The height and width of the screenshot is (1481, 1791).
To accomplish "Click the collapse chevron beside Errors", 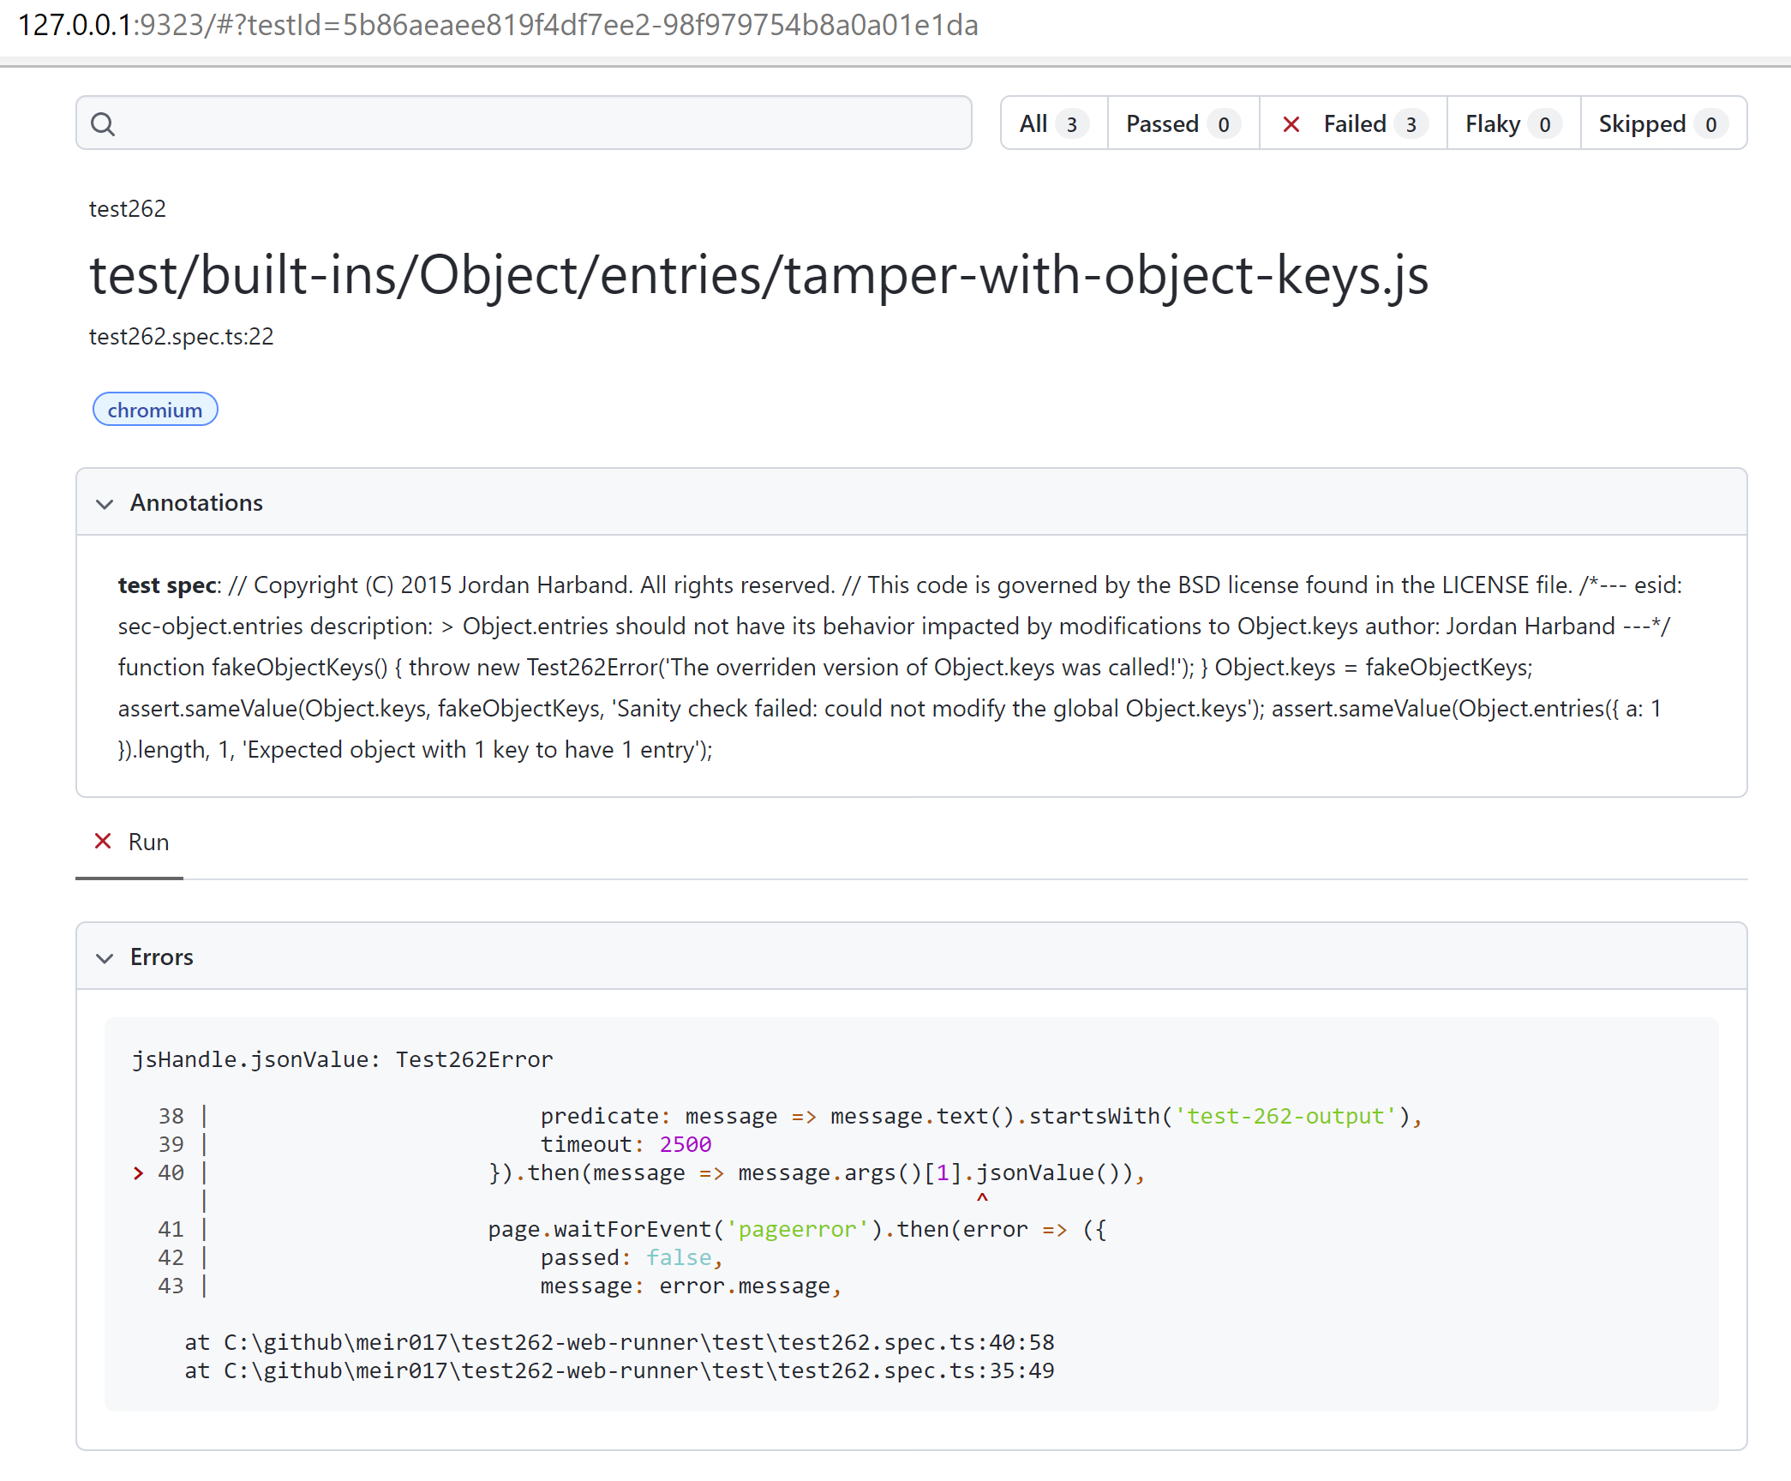I will [x=105, y=957].
